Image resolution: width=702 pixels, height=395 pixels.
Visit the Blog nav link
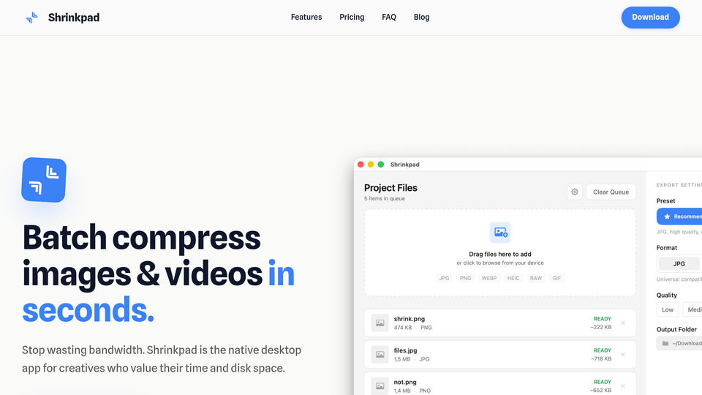coord(421,17)
